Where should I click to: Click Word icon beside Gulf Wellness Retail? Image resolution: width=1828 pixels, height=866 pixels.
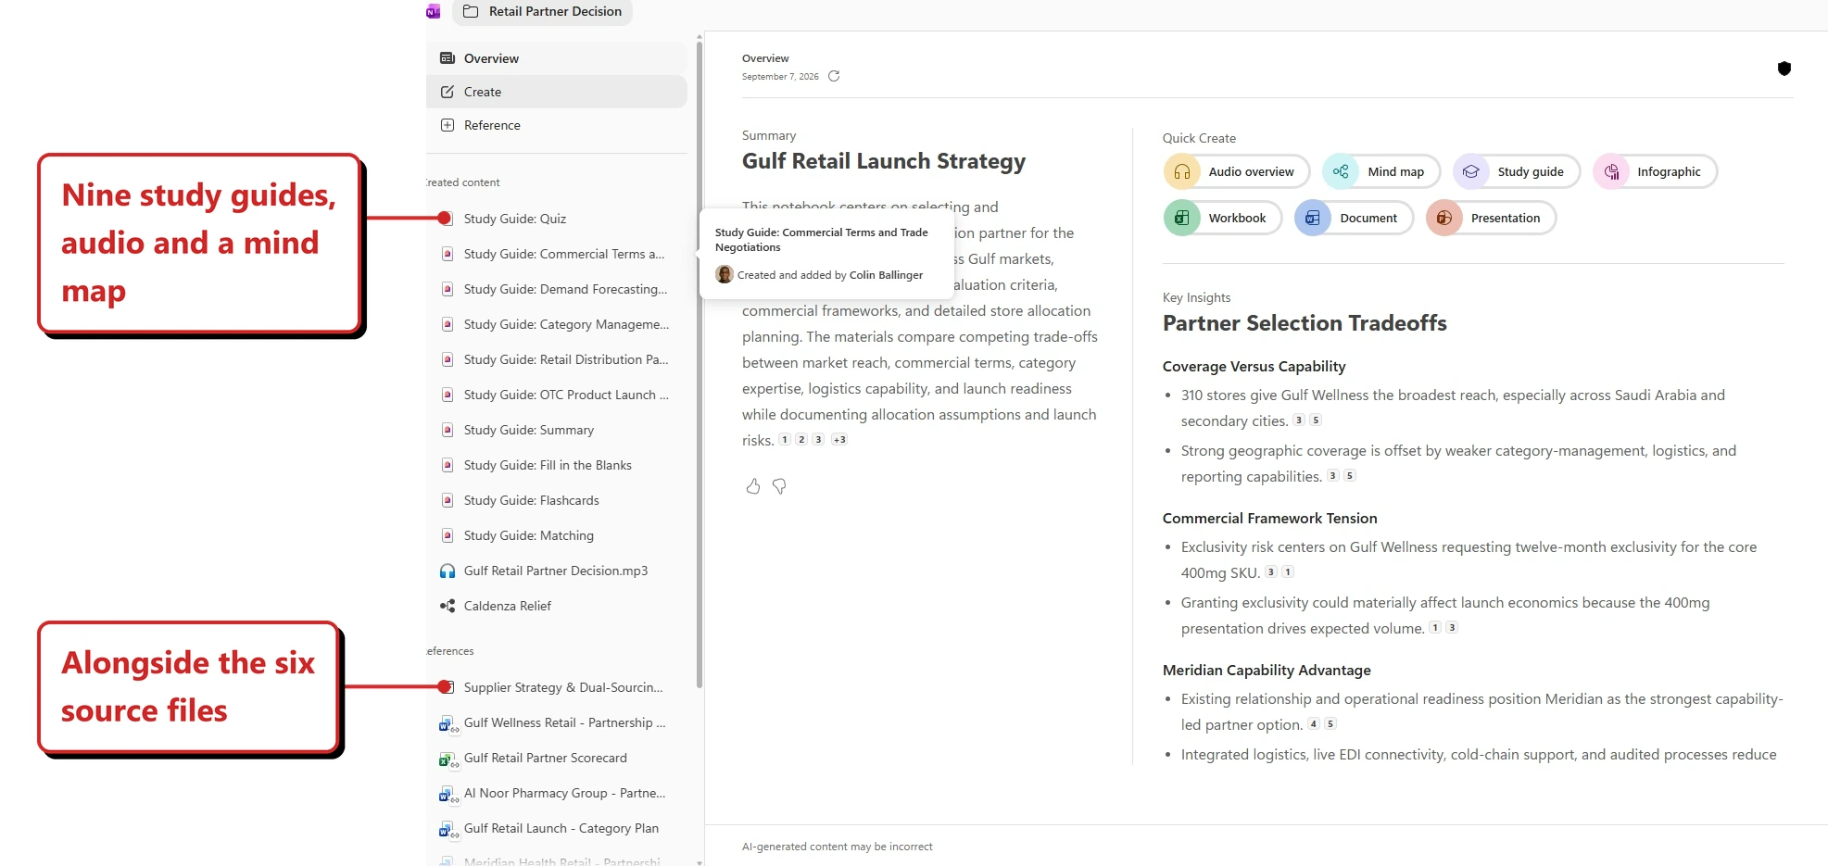point(448,723)
